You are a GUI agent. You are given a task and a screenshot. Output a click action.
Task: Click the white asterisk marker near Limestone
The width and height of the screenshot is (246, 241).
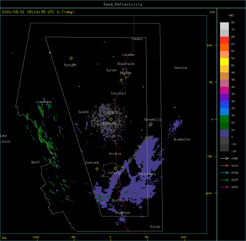(44, 99)
